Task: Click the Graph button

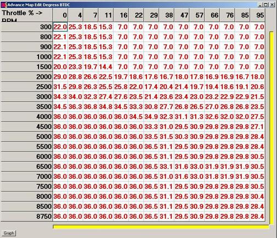Action: [9, 233]
